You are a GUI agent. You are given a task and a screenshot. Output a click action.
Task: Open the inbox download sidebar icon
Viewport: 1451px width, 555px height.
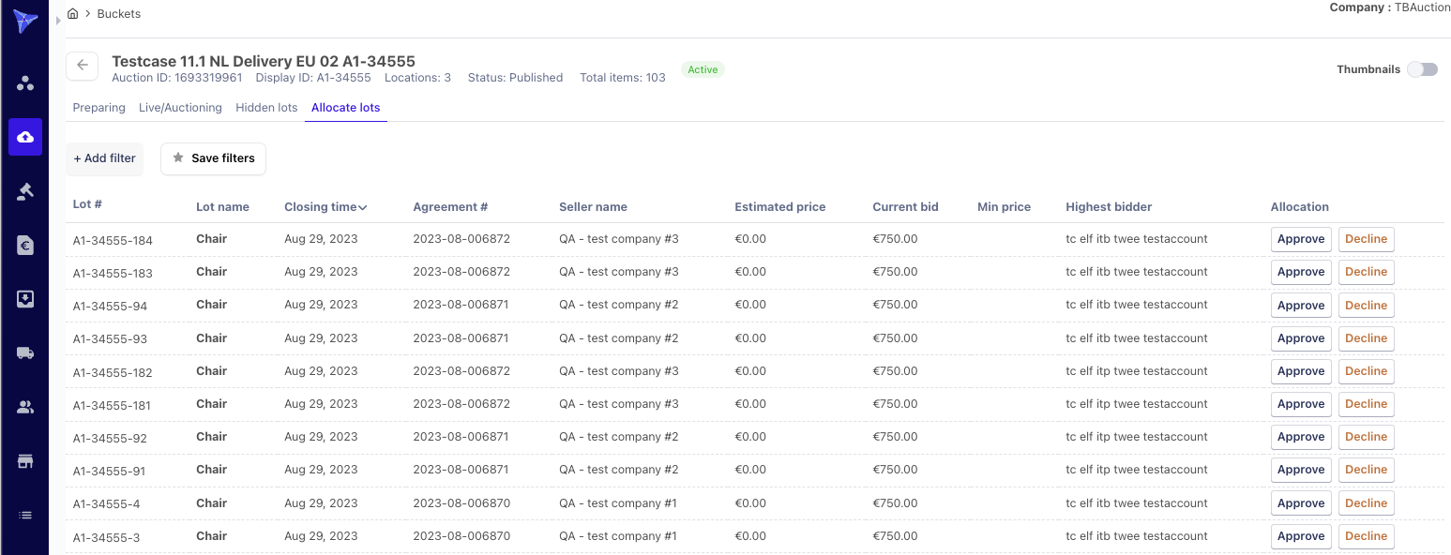(x=25, y=299)
